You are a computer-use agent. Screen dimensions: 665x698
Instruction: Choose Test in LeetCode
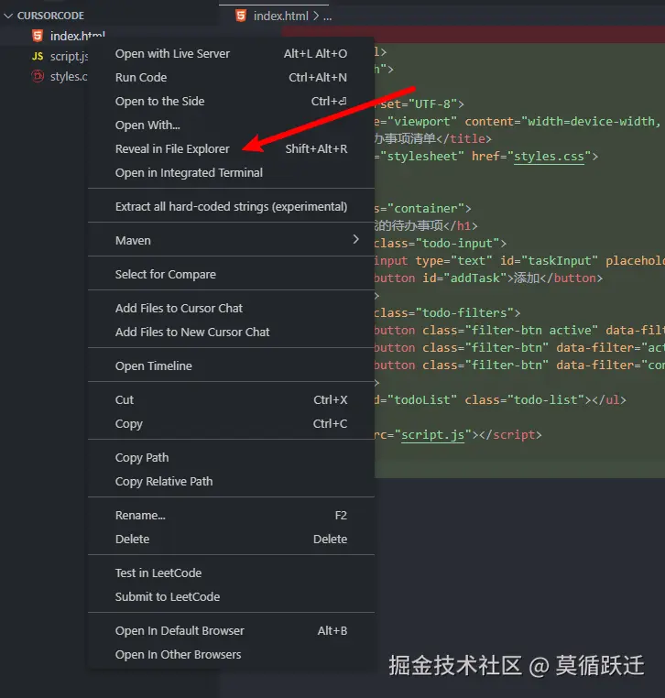click(x=231, y=573)
